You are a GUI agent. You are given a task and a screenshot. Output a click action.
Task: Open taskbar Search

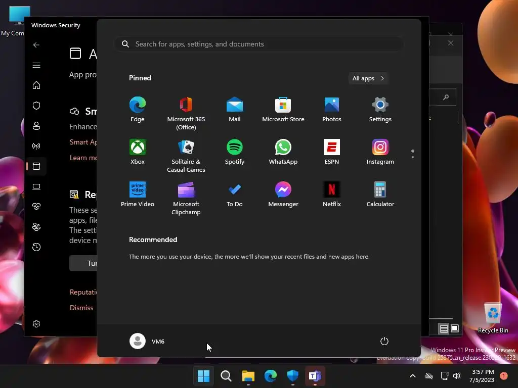coord(226,376)
